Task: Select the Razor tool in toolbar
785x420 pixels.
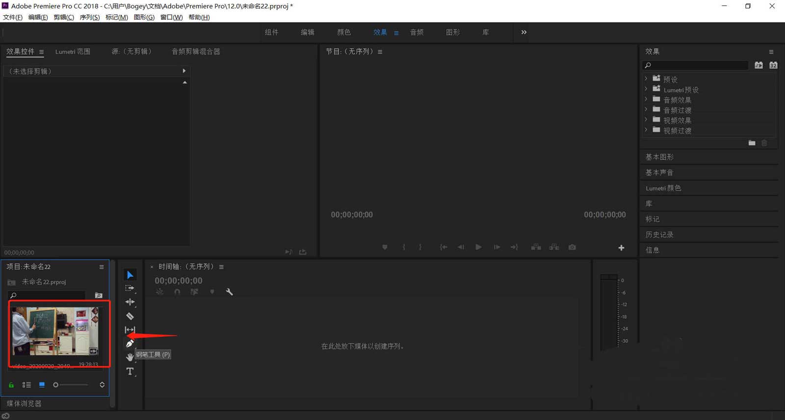Action: pos(130,316)
